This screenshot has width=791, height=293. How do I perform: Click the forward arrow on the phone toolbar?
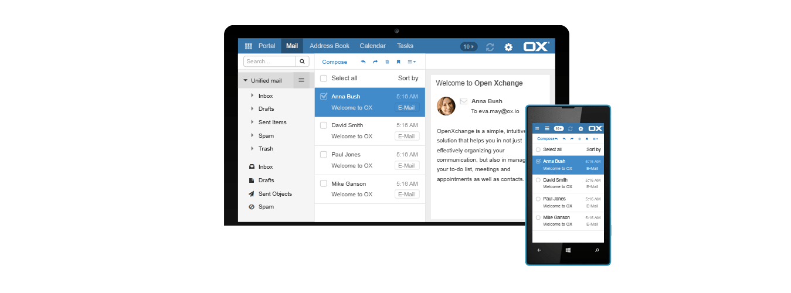tap(572, 139)
